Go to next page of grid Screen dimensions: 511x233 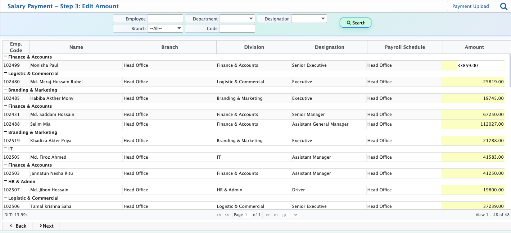(268, 215)
